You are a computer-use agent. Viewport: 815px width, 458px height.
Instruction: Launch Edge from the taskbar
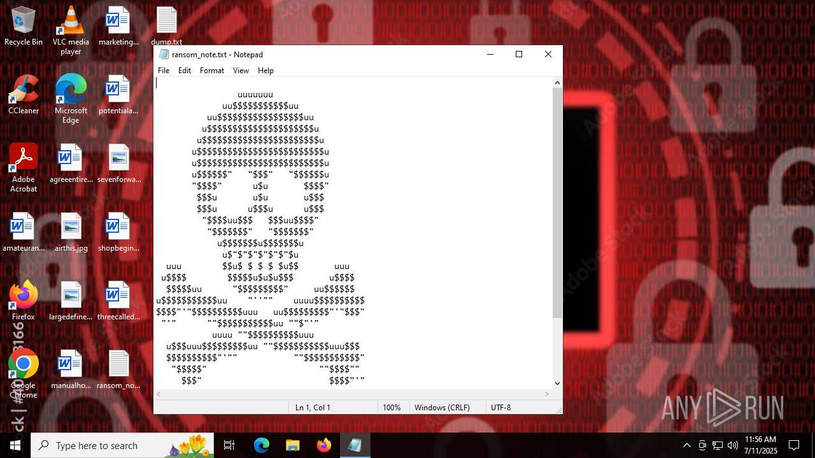262,445
